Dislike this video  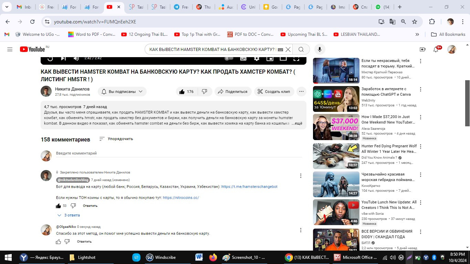point(205,92)
